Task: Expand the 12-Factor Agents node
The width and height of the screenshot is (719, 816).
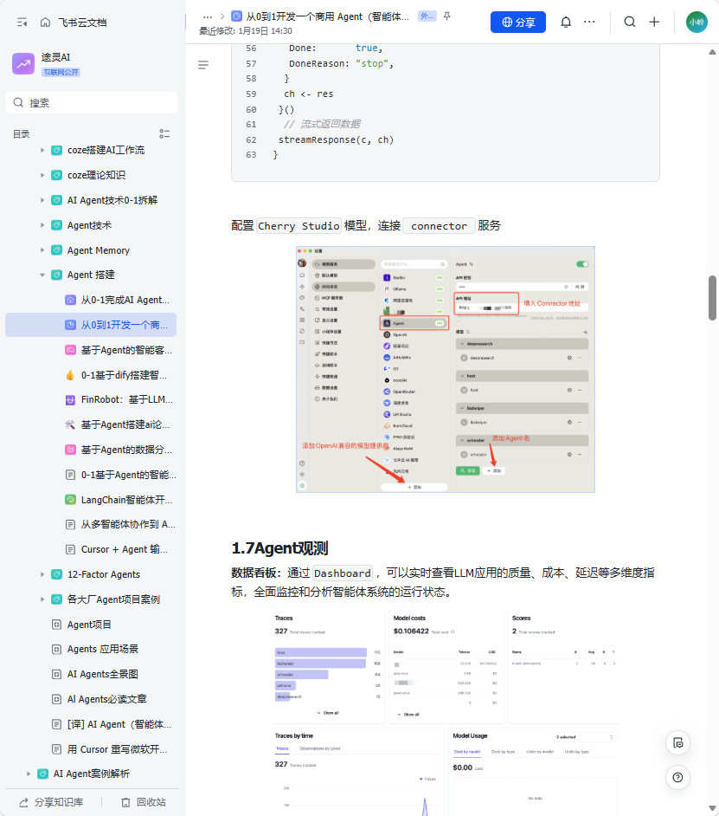Action: point(42,574)
